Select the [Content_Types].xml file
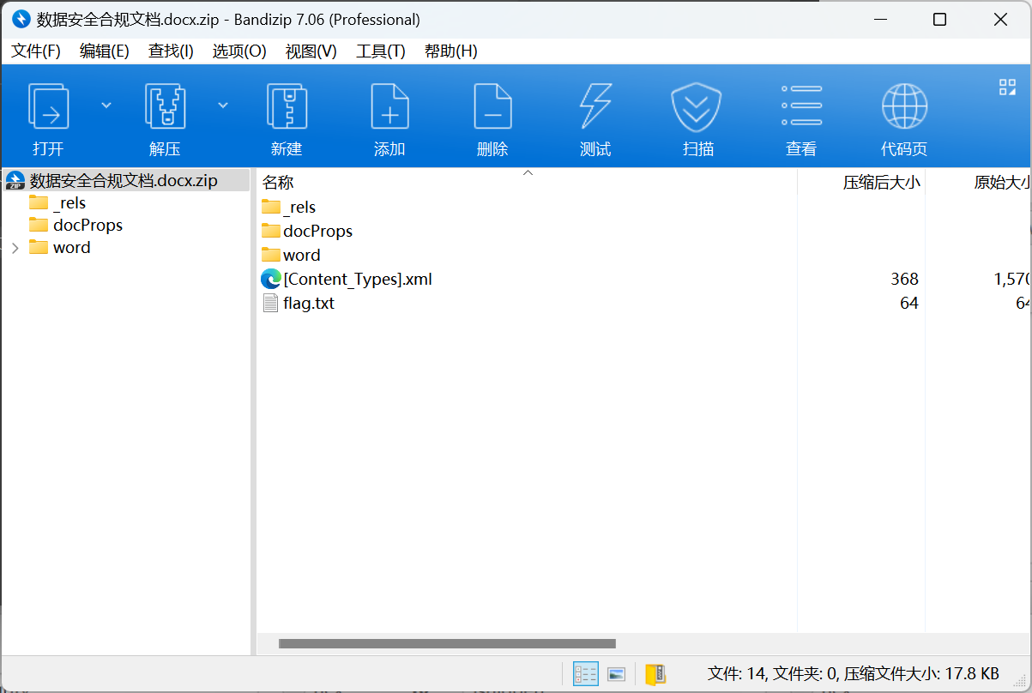1032x693 pixels. click(358, 279)
